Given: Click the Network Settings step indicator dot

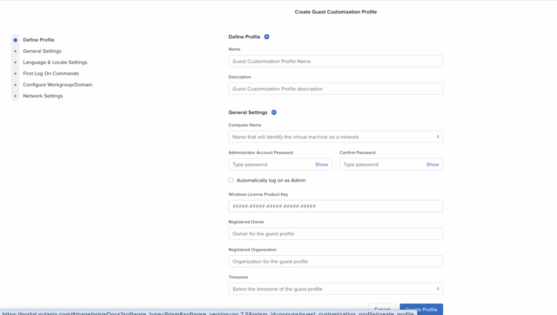Looking at the screenshot, I should (15, 96).
